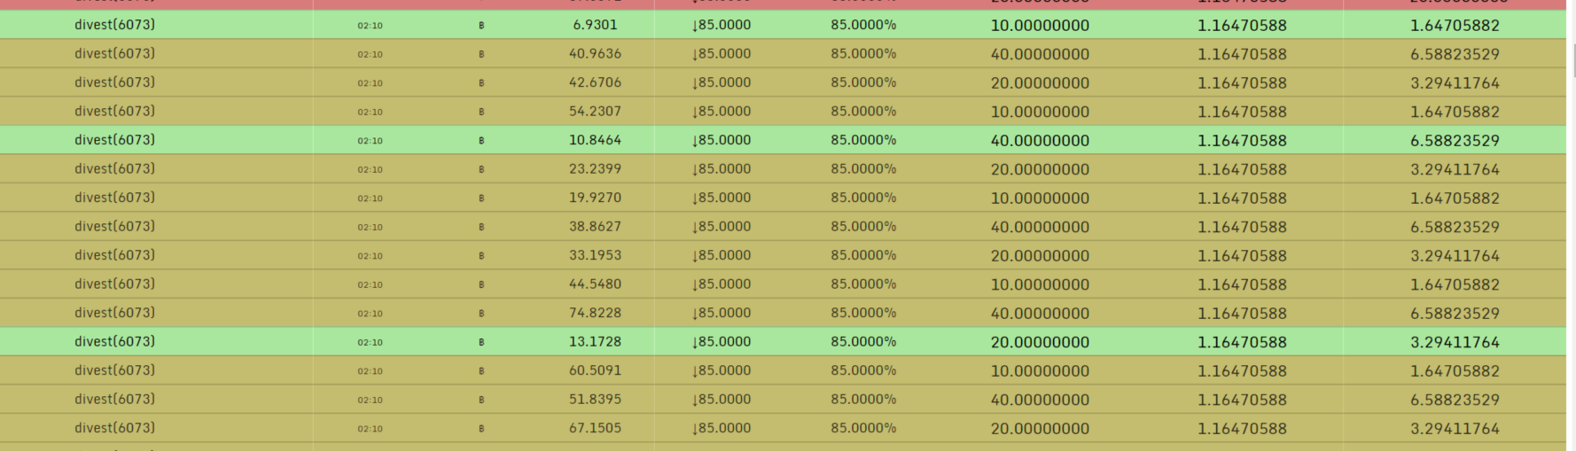1576x451 pixels.
Task: Click the B marker in the 33.1953 row
Action: tap(481, 256)
